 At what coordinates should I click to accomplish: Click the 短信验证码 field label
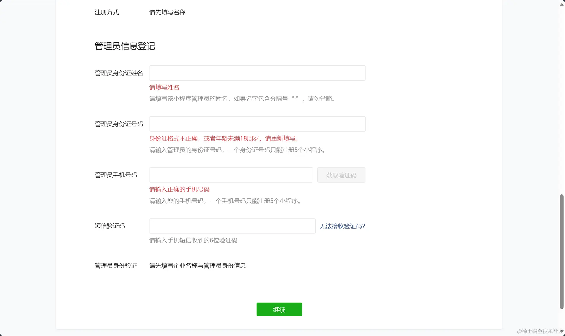point(110,226)
